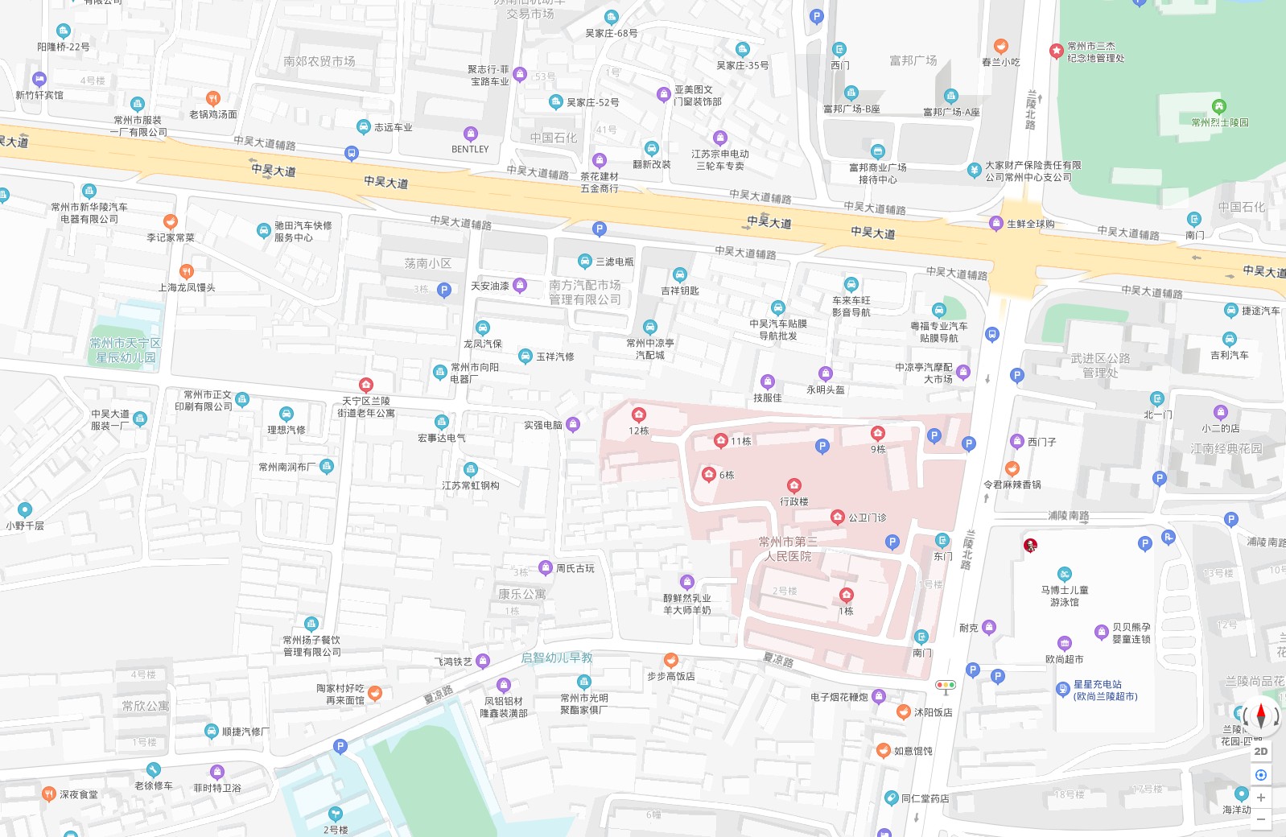Open the 步步高饭店 restaurant marker
The height and width of the screenshot is (837, 1286).
(x=671, y=661)
